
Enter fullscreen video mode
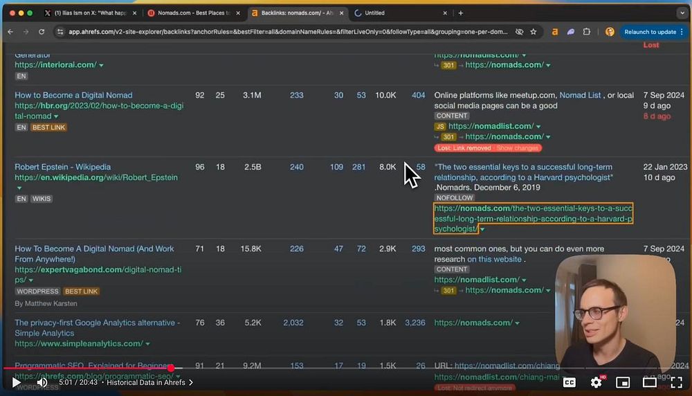pyautogui.click(x=676, y=382)
